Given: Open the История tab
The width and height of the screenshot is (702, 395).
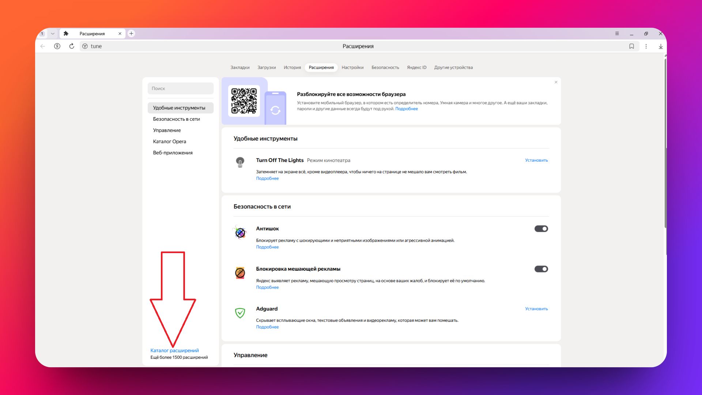Looking at the screenshot, I should (x=292, y=67).
